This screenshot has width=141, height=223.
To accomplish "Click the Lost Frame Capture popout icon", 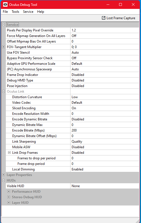I will click(x=104, y=18).
